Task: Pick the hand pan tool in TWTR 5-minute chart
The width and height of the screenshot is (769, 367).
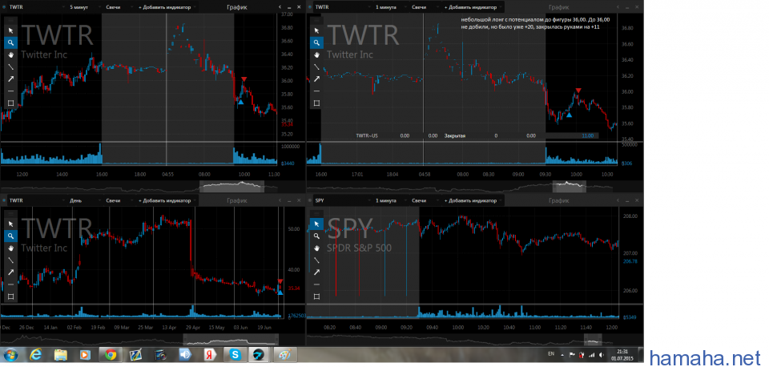Action: click(10, 54)
